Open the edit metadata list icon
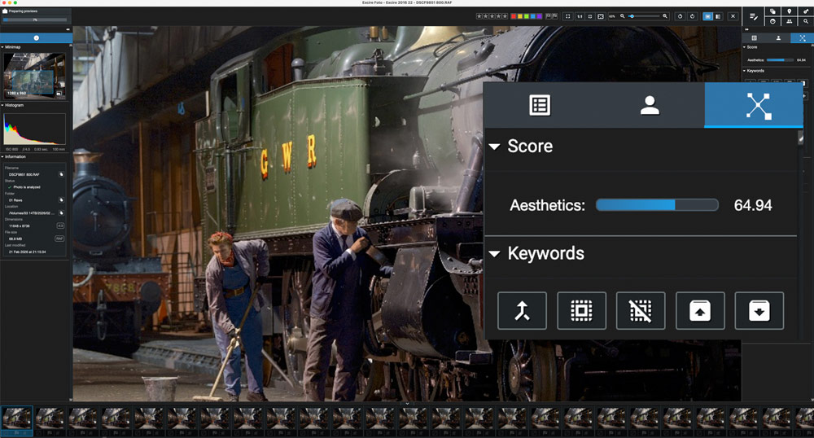The width and height of the screenshot is (814, 438). [754, 16]
